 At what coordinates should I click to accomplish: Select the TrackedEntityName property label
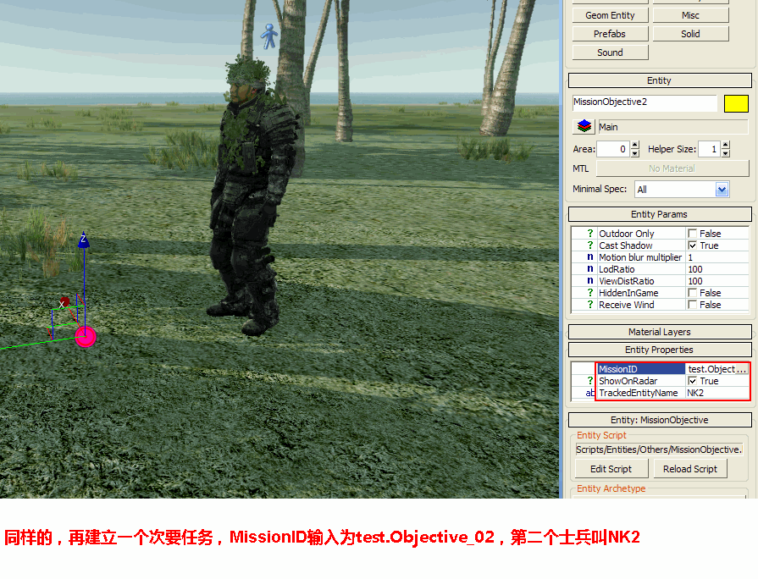point(638,393)
